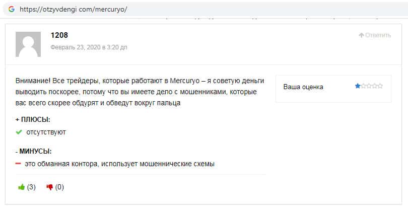Like the review with the green thumbs-up
This screenshot has height=212, width=408.
click(21, 187)
